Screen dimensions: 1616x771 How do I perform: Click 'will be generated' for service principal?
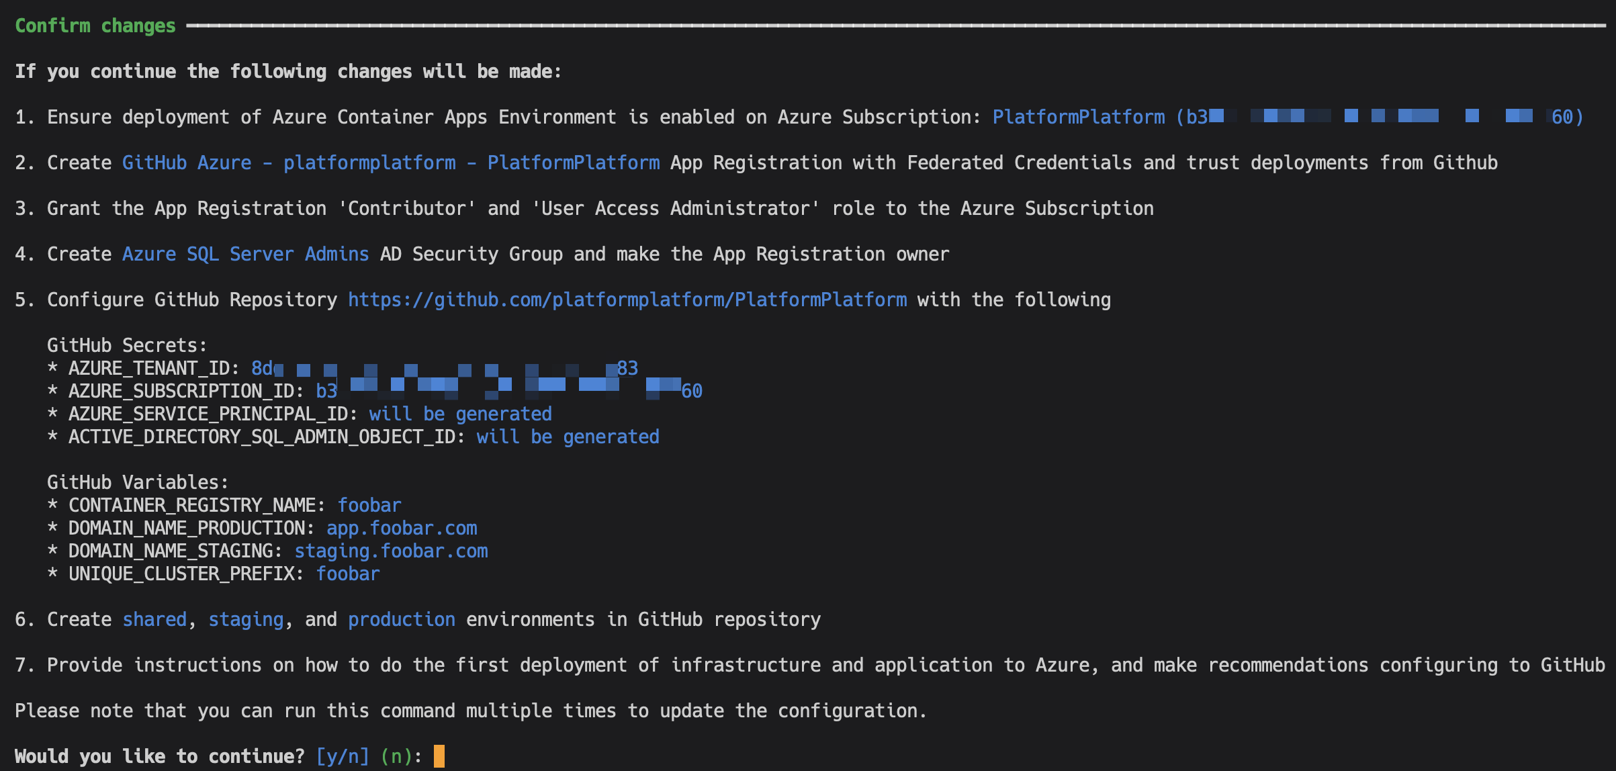[460, 414]
